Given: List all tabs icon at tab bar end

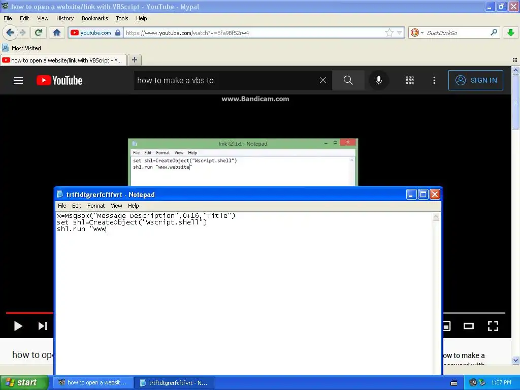Looking at the screenshot, I should click(515, 60).
